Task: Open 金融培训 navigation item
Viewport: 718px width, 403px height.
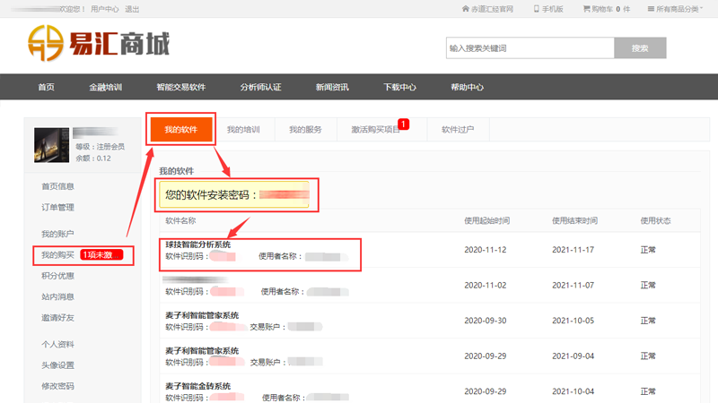Action: 105,87
